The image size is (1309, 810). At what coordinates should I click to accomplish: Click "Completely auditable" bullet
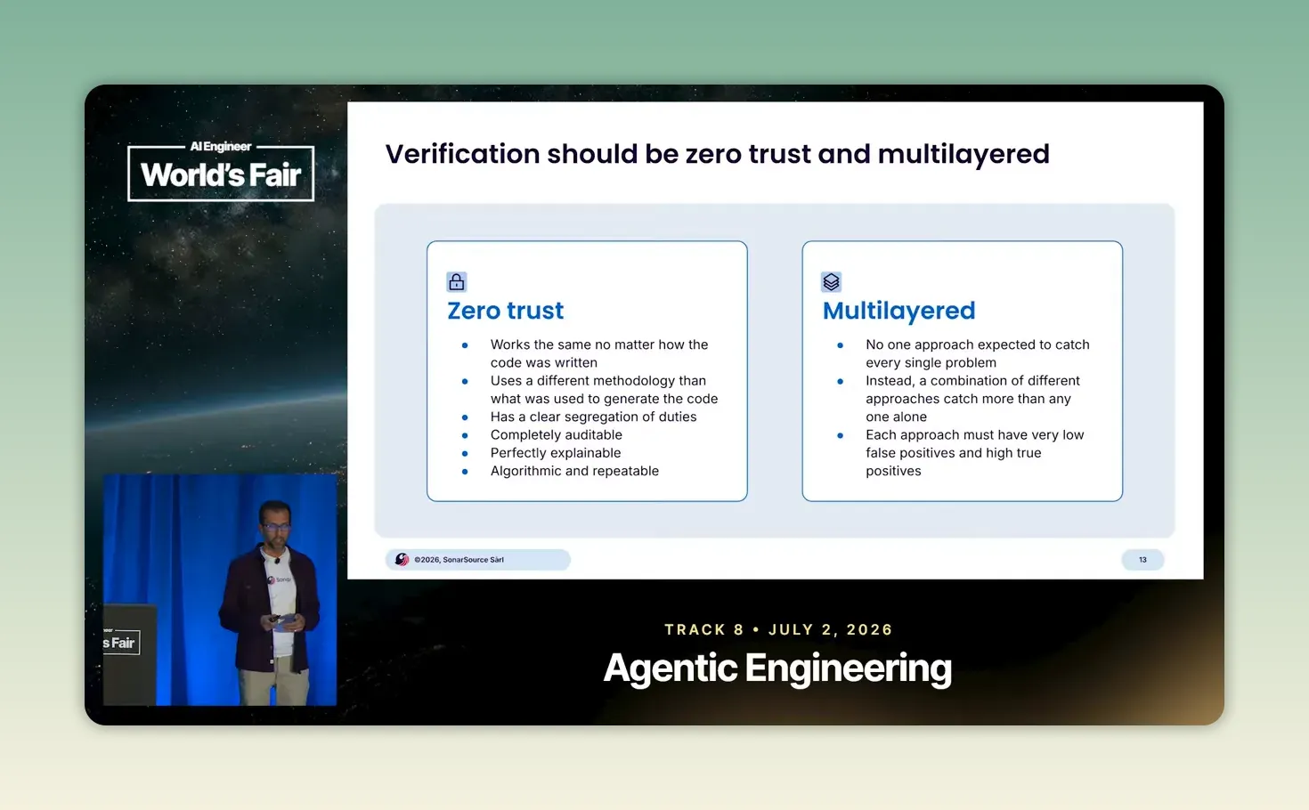556,434
